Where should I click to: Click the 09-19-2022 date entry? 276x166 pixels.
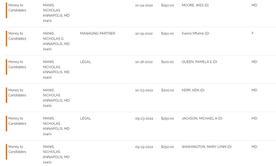pos(144,147)
